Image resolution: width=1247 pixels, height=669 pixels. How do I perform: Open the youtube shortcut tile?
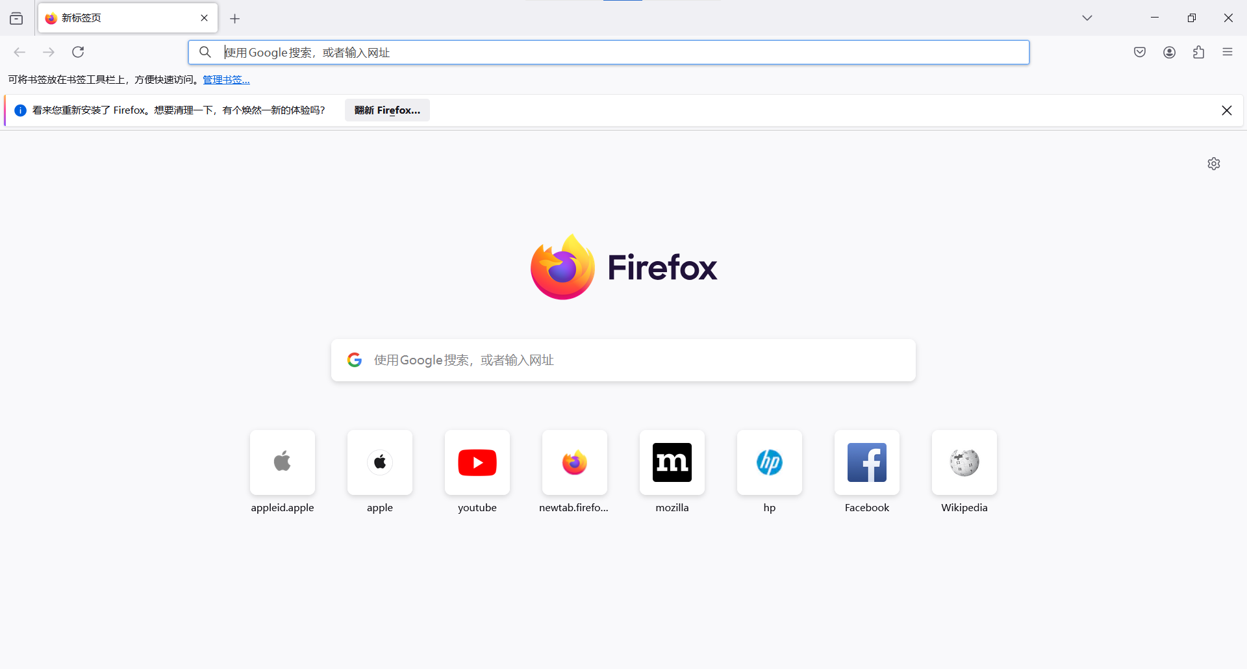[x=477, y=462]
